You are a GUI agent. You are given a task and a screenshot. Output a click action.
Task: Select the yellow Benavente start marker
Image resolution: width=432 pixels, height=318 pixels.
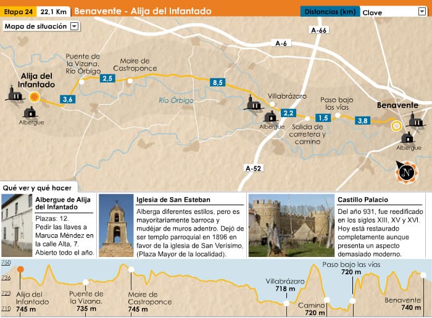click(396, 126)
